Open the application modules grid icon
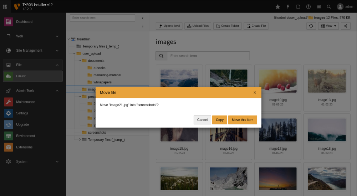This screenshot has width=357, height=196. (5, 6)
